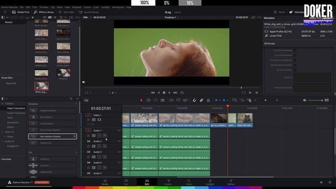
Task: Open the Playback menu
Action: (x=77, y=7)
